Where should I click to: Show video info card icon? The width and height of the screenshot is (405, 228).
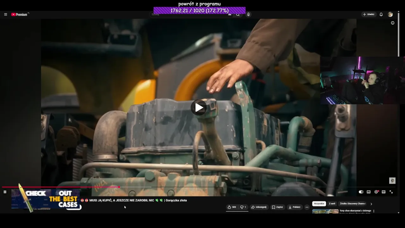[393, 23]
